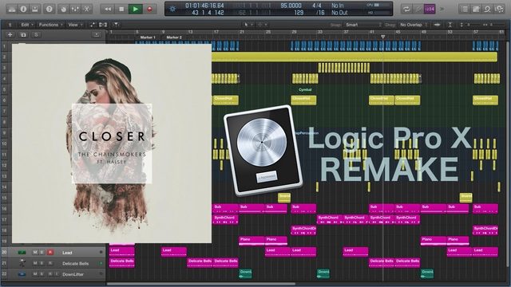Mute the Lead track
This screenshot has width=511, height=287.
(x=35, y=253)
